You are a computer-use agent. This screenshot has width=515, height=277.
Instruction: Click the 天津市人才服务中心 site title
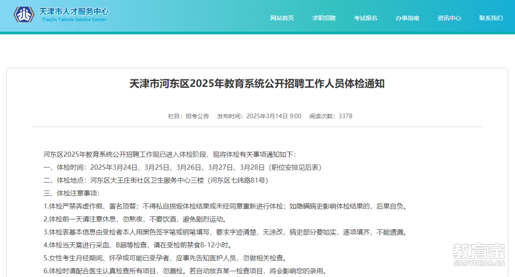pos(74,11)
